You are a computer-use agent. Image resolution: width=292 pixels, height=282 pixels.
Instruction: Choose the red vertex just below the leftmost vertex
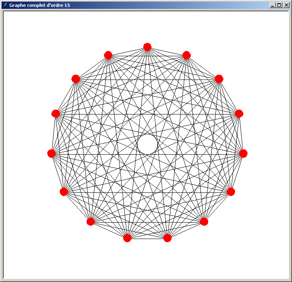coord(64,192)
